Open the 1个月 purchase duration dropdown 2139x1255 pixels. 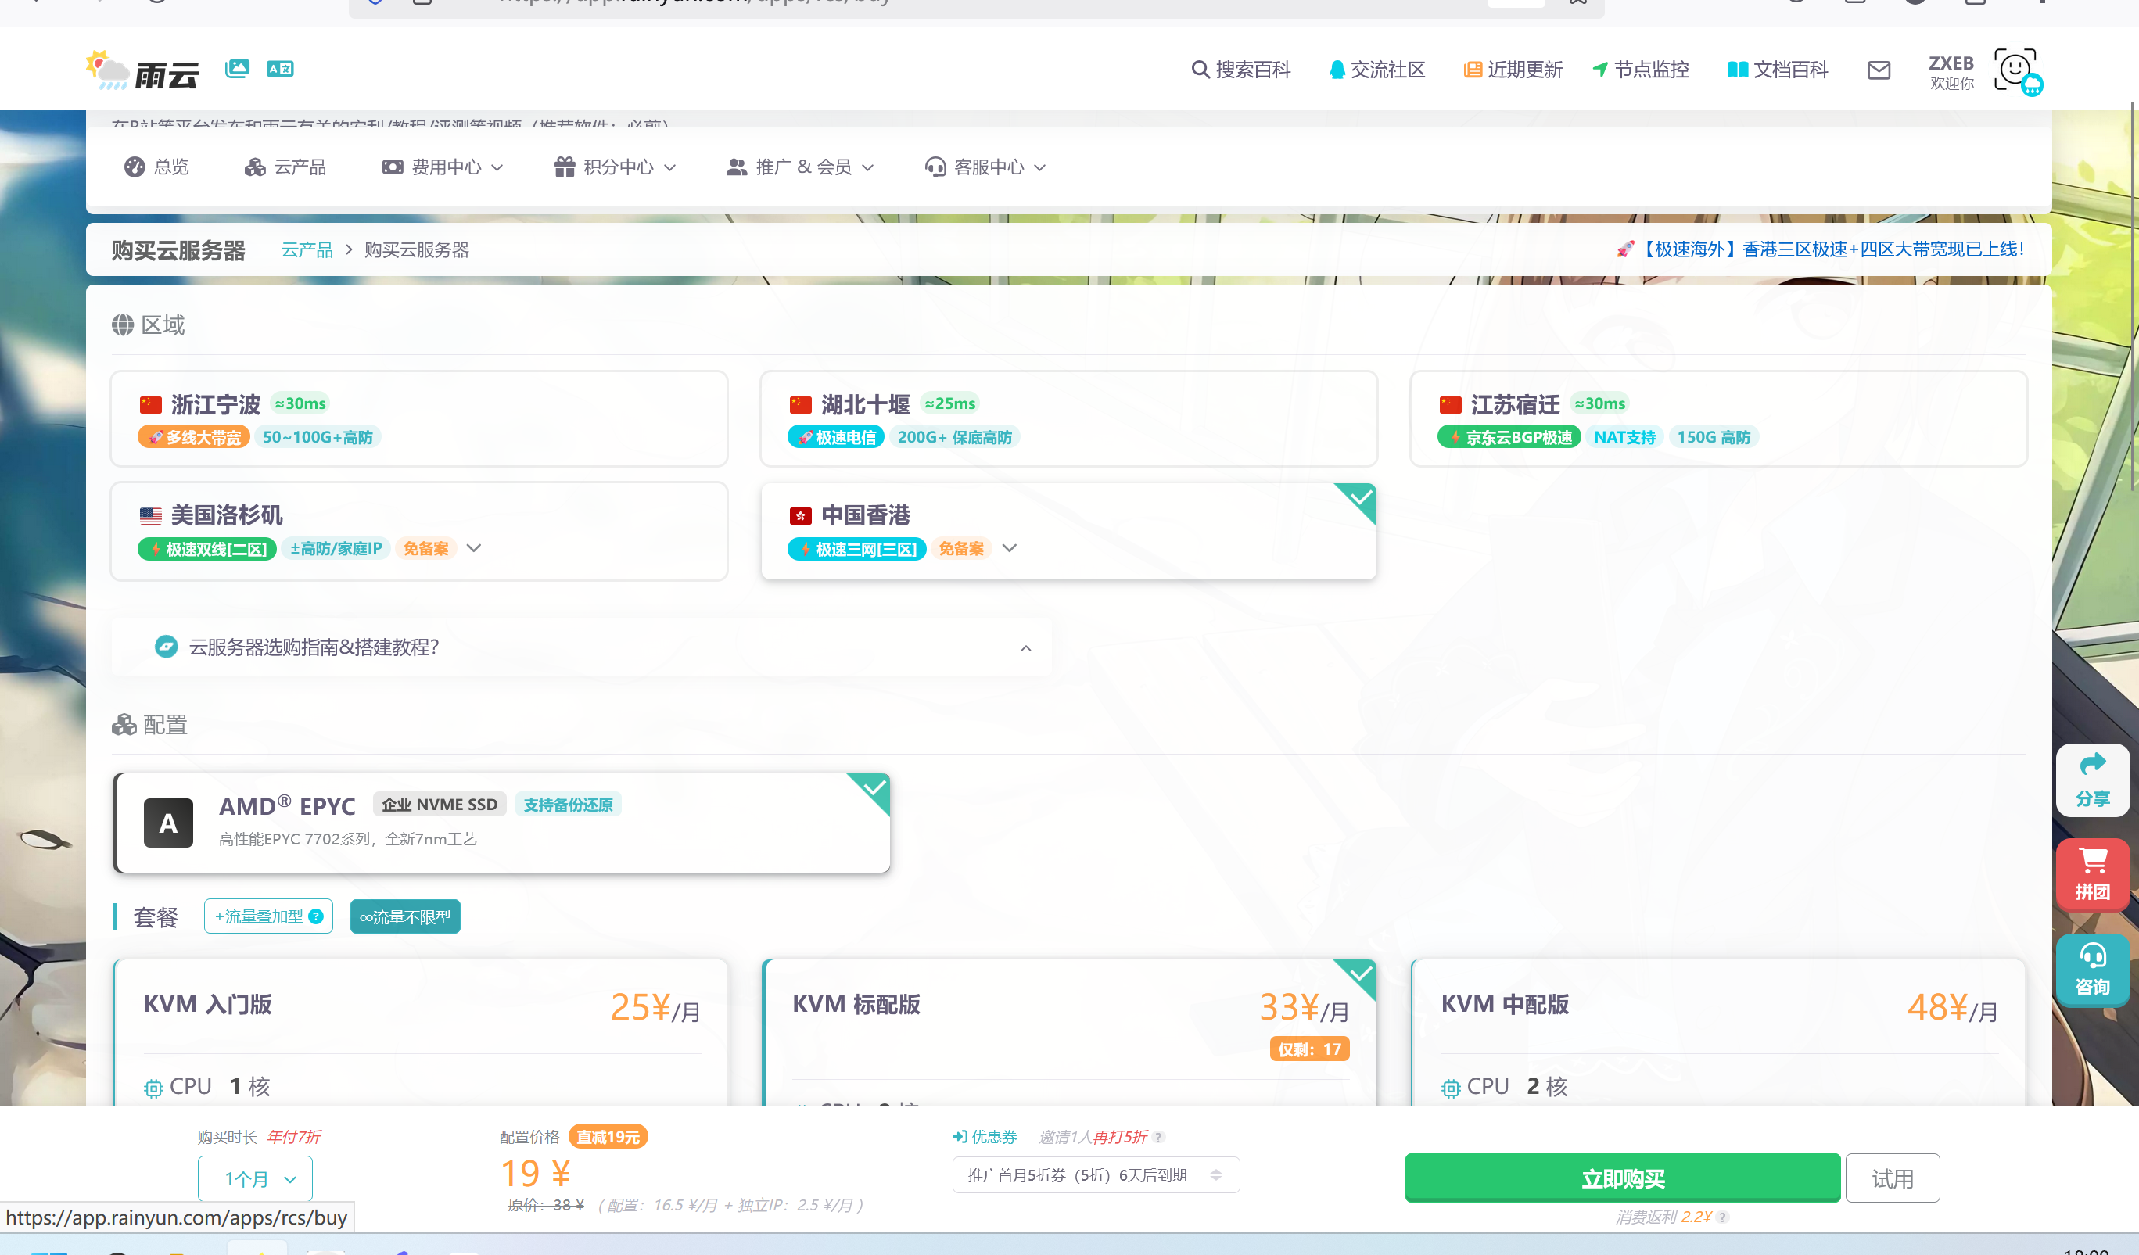pyautogui.click(x=256, y=1178)
